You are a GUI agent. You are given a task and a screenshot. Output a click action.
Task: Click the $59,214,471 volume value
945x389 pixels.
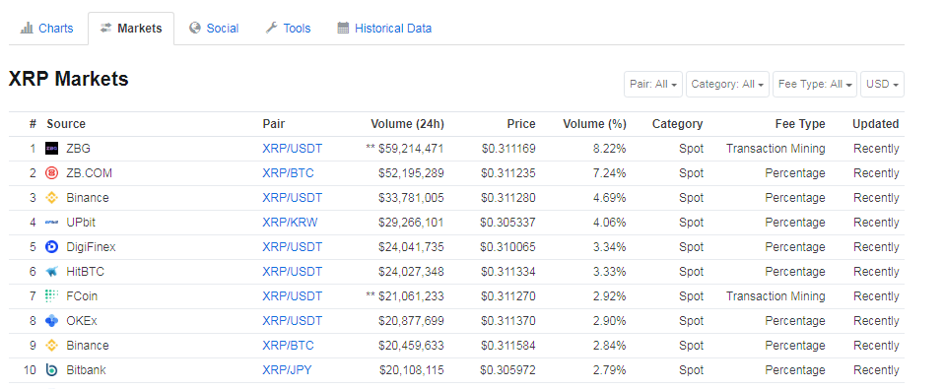click(x=411, y=148)
